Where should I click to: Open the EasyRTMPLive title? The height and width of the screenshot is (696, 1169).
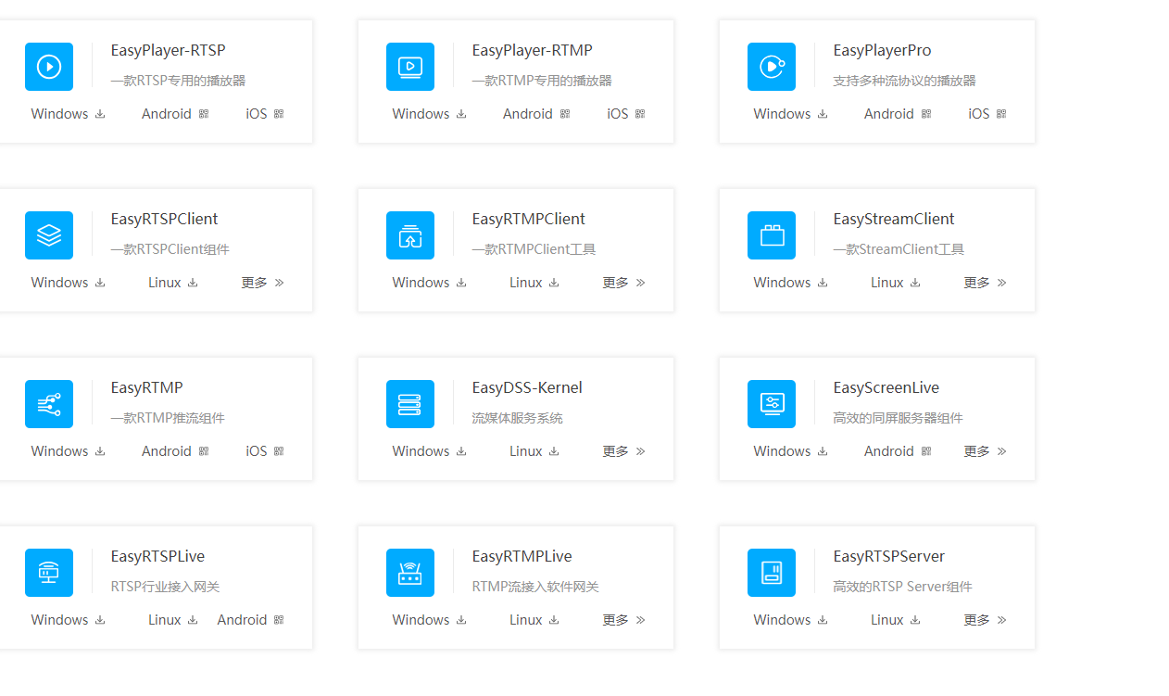pos(522,557)
